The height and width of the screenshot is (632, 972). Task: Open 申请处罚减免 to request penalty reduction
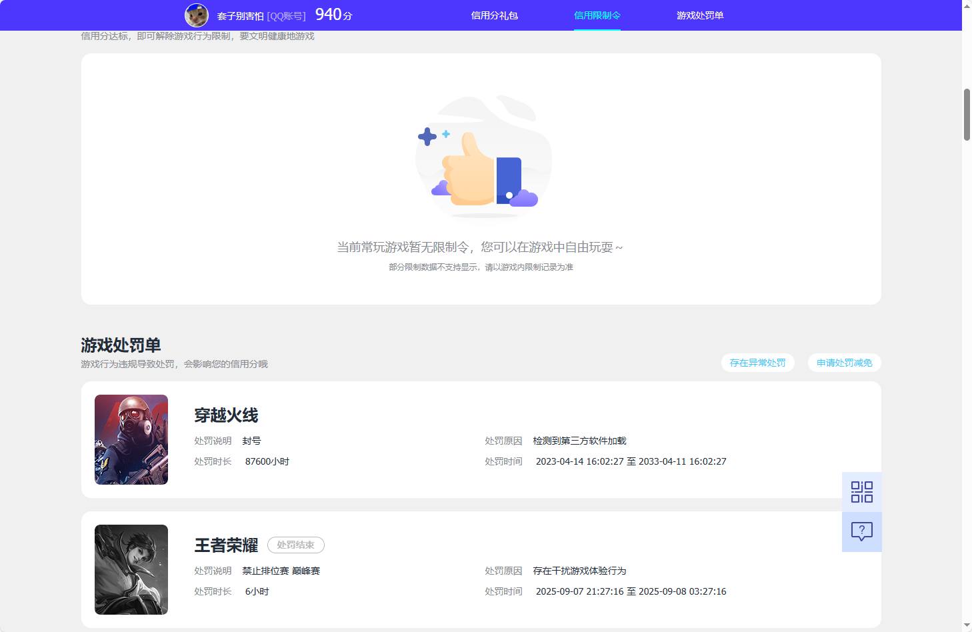point(844,363)
